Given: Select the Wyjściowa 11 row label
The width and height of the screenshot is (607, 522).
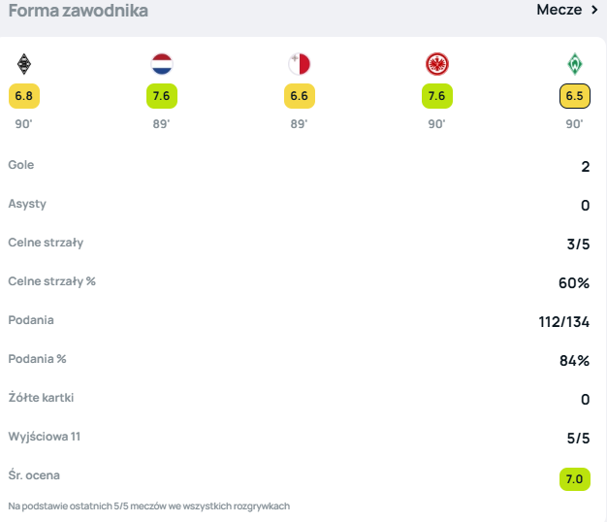Looking at the screenshot, I should [x=44, y=437].
